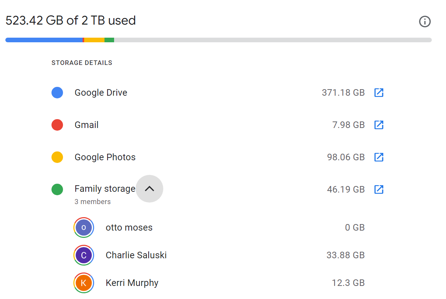The image size is (446, 299).
Task: Click the Family storage label
Action: pyautogui.click(x=105, y=189)
